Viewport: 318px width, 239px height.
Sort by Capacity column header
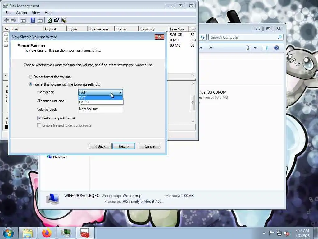[153, 29]
